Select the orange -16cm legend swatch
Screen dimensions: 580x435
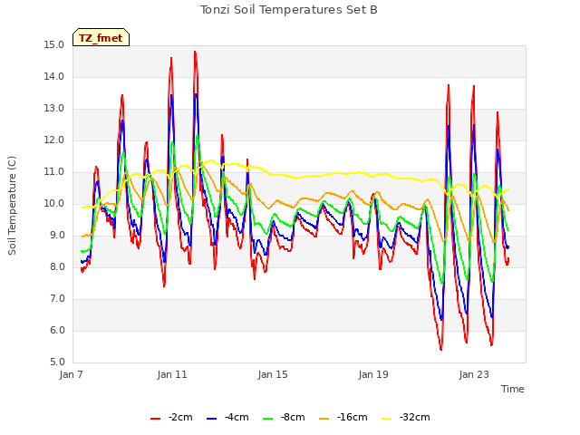point(324,419)
